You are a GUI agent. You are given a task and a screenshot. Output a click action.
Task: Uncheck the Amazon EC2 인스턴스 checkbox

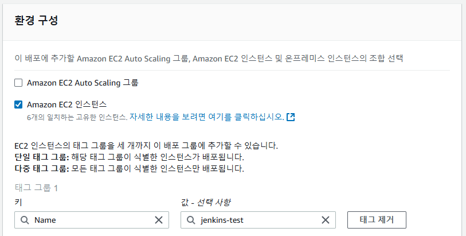click(18, 105)
